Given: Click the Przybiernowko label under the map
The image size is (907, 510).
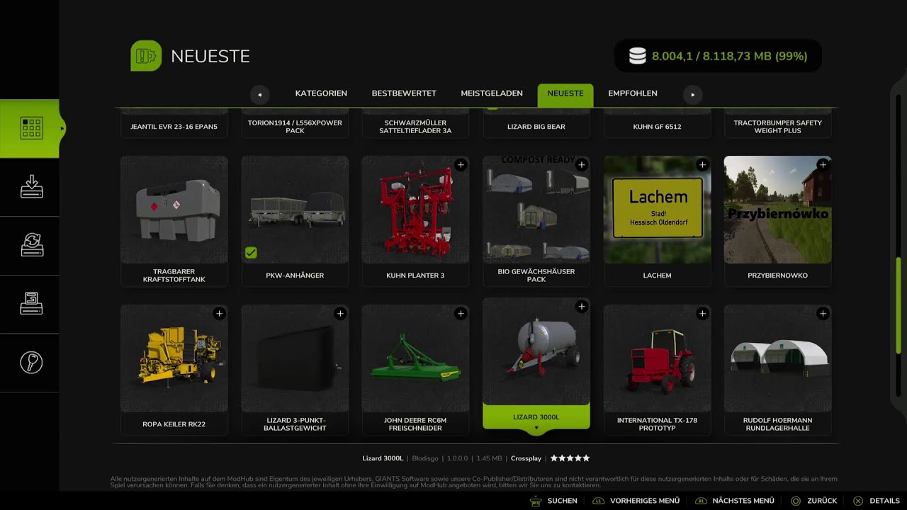Looking at the screenshot, I should pyautogui.click(x=777, y=276).
